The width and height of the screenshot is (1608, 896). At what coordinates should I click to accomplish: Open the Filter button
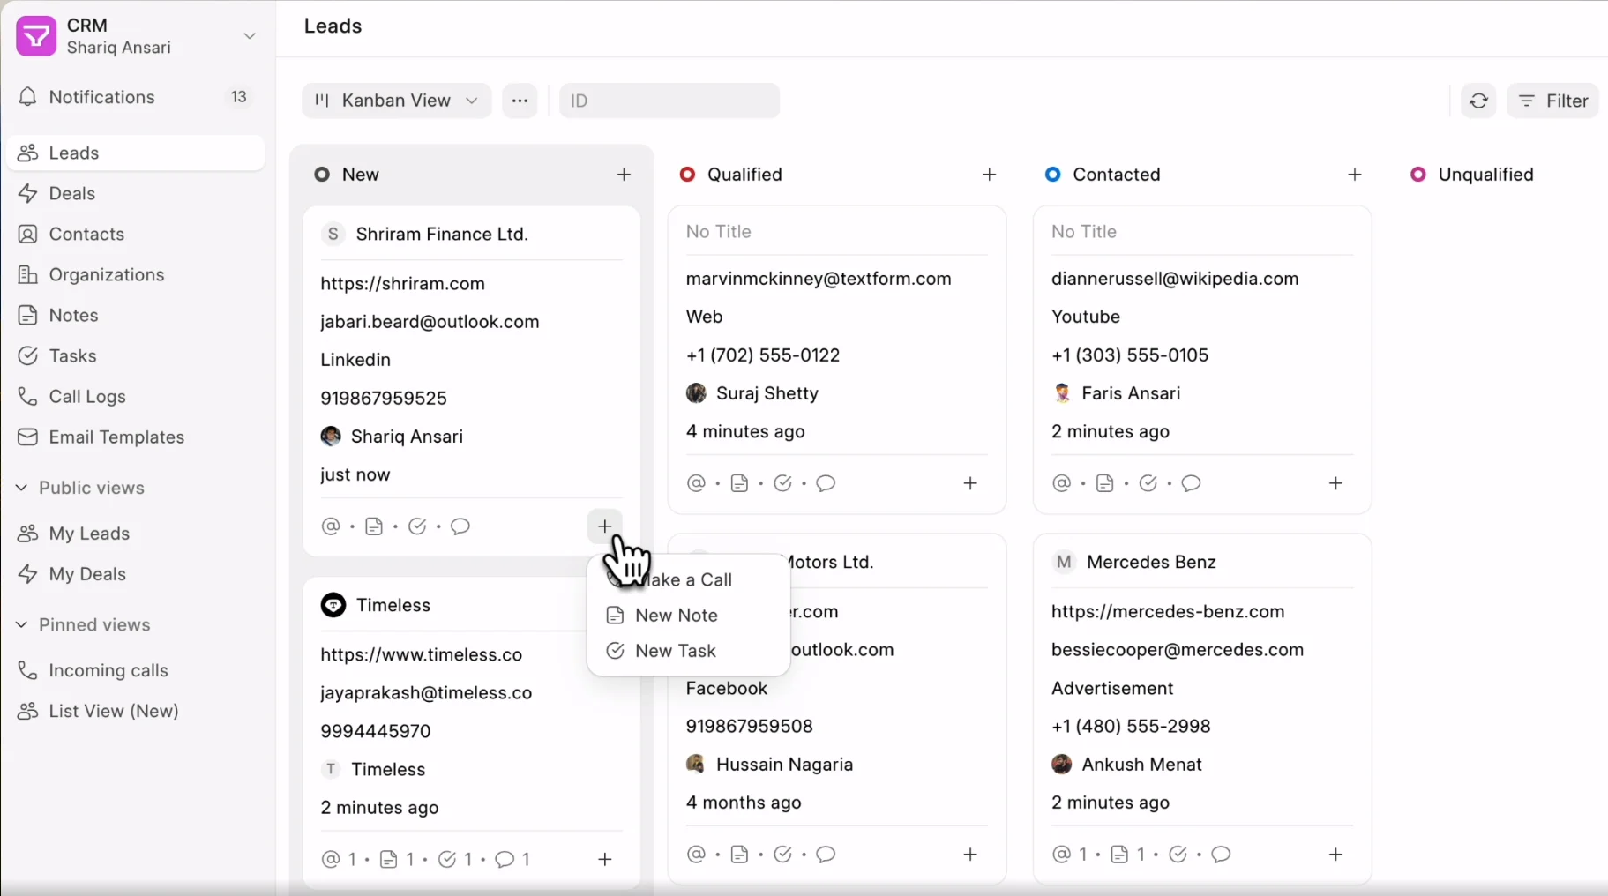click(x=1553, y=101)
